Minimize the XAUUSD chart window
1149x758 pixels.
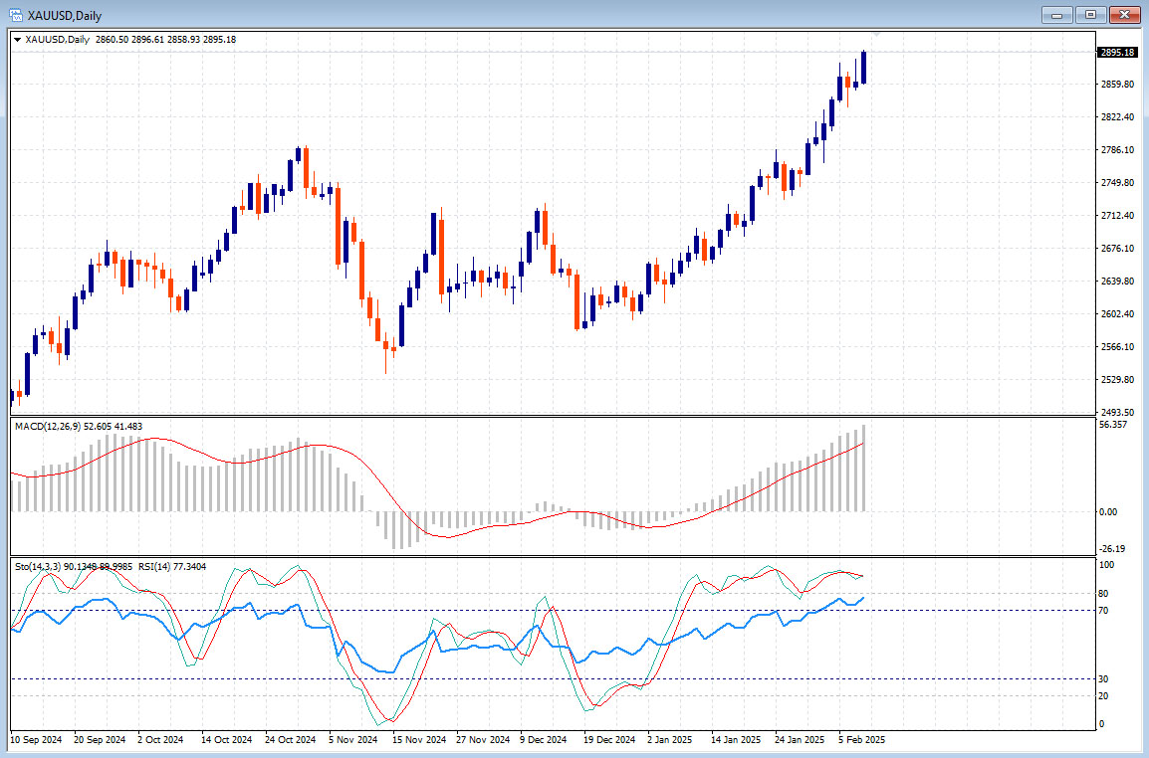pyautogui.click(x=1056, y=15)
